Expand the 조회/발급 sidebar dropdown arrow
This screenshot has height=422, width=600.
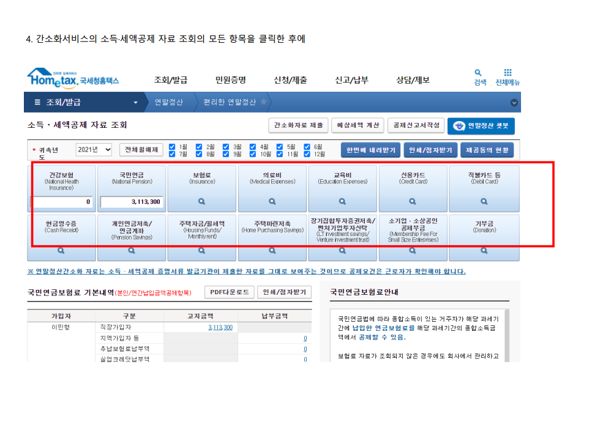point(135,103)
